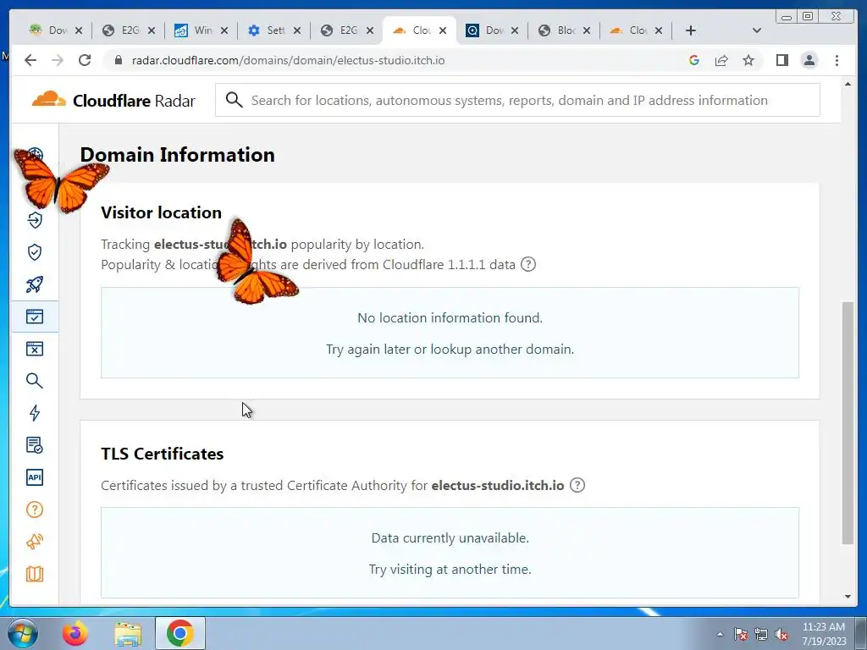Click the lock site info icon
The height and width of the screenshot is (650, 867).
pos(118,60)
